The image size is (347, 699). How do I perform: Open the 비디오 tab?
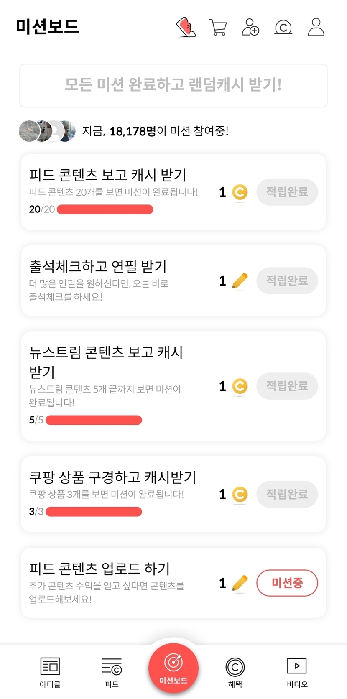click(x=297, y=672)
